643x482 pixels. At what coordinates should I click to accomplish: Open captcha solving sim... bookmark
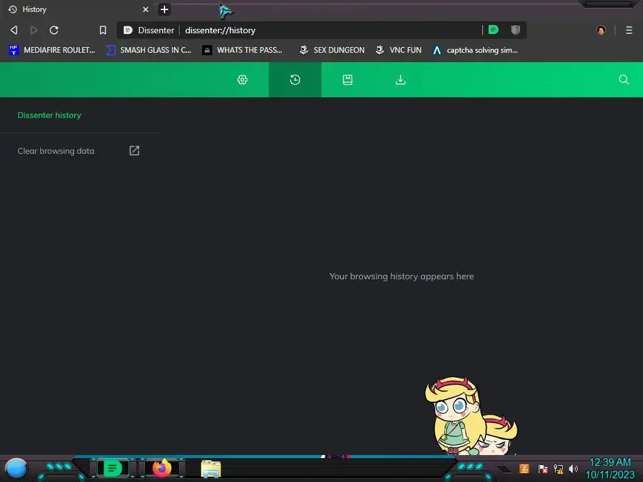(x=475, y=50)
